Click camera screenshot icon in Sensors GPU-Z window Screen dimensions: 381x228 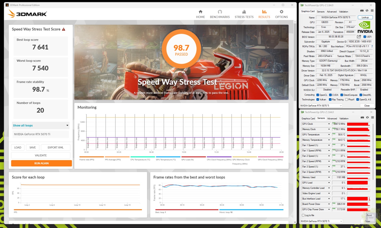362,117
